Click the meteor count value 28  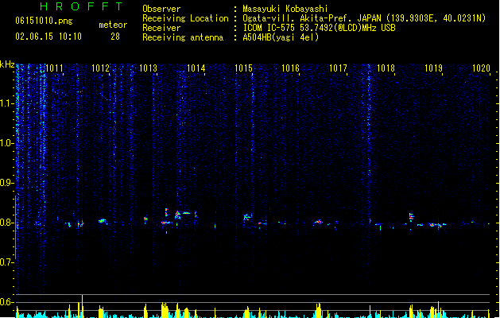tap(115, 37)
